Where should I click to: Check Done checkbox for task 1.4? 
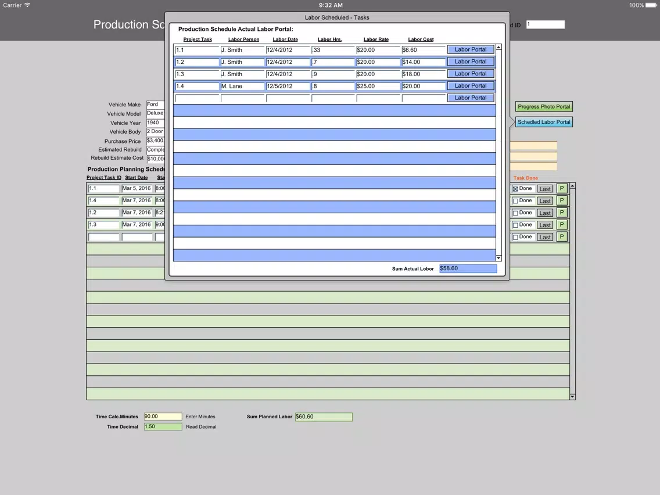tap(515, 201)
